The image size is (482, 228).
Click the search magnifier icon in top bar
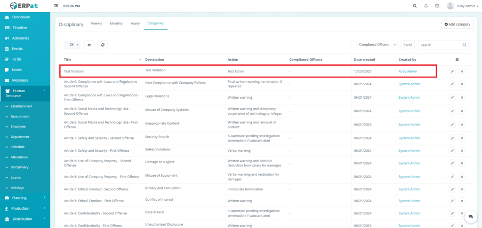tap(415, 6)
